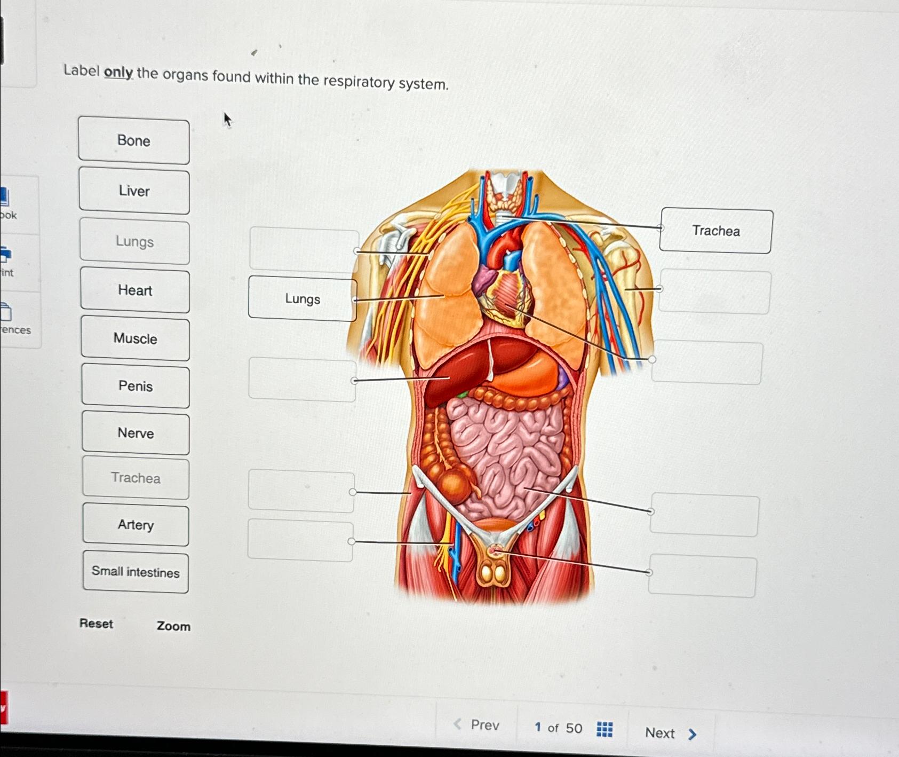
Task: Click the Next chevron arrow icon
Action: coord(692,735)
